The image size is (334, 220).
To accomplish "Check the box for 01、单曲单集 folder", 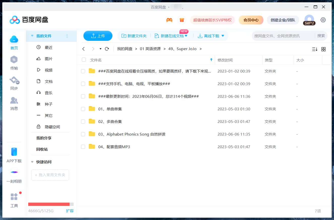I will coord(83,109).
